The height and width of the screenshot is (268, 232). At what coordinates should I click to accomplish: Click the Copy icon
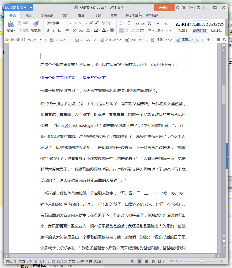(20, 31)
